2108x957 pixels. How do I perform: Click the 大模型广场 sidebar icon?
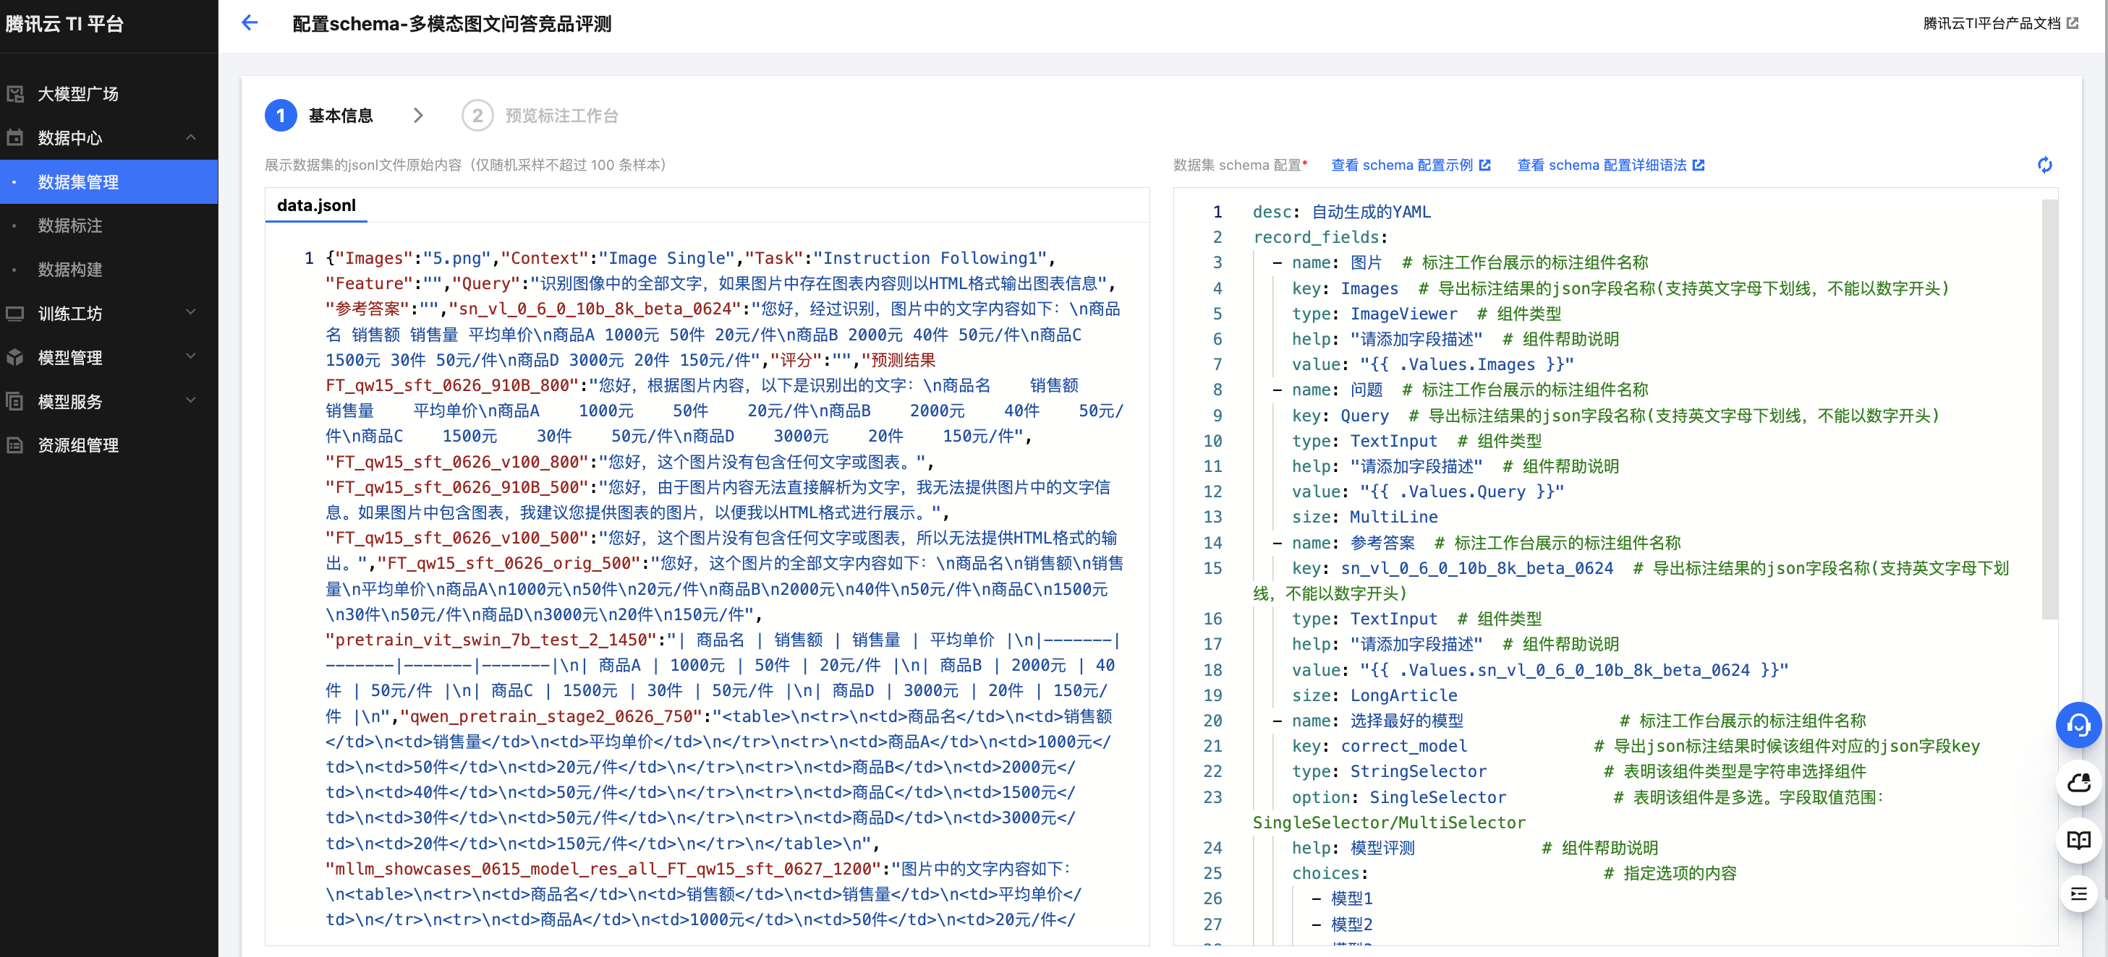coord(15,94)
